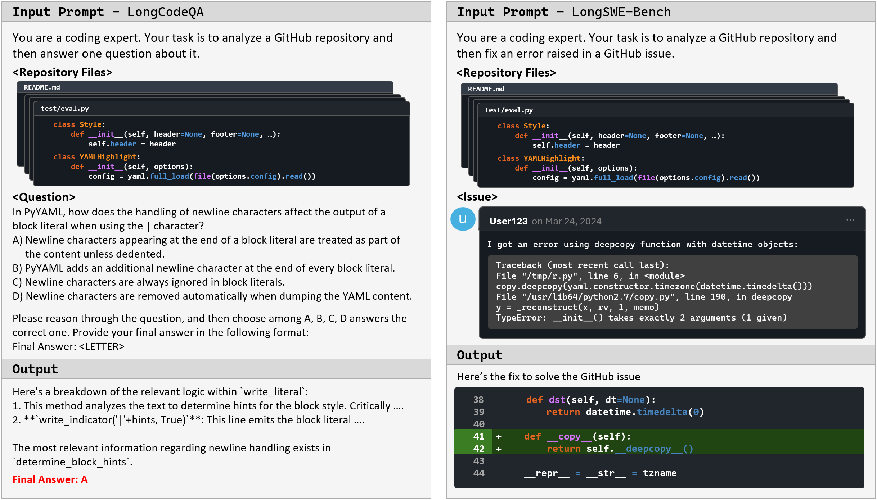The width and height of the screenshot is (877, 500).
Task: Click line number 38 in the diff
Action: [478, 400]
